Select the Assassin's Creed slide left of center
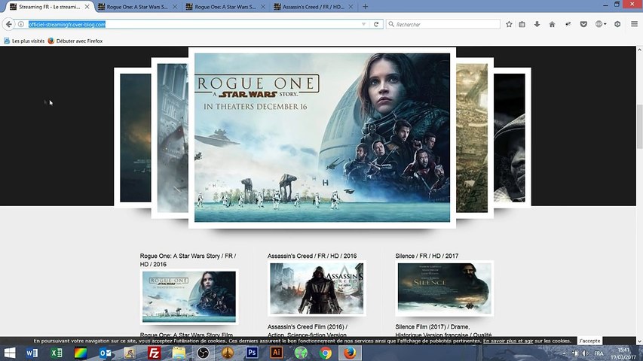643x361 pixels. [170, 138]
